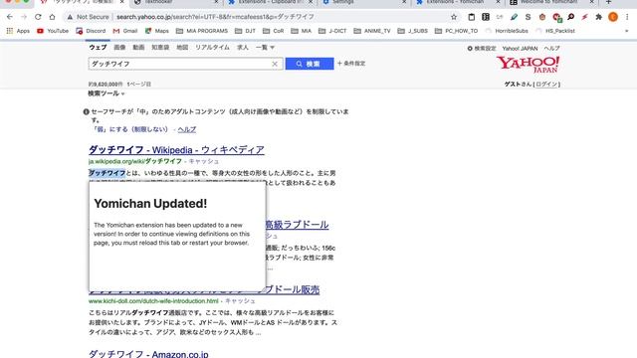This screenshot has width=637, height=358.
Task: Click 「弱」にする（制限しない） safe search link
Action: 130,129
